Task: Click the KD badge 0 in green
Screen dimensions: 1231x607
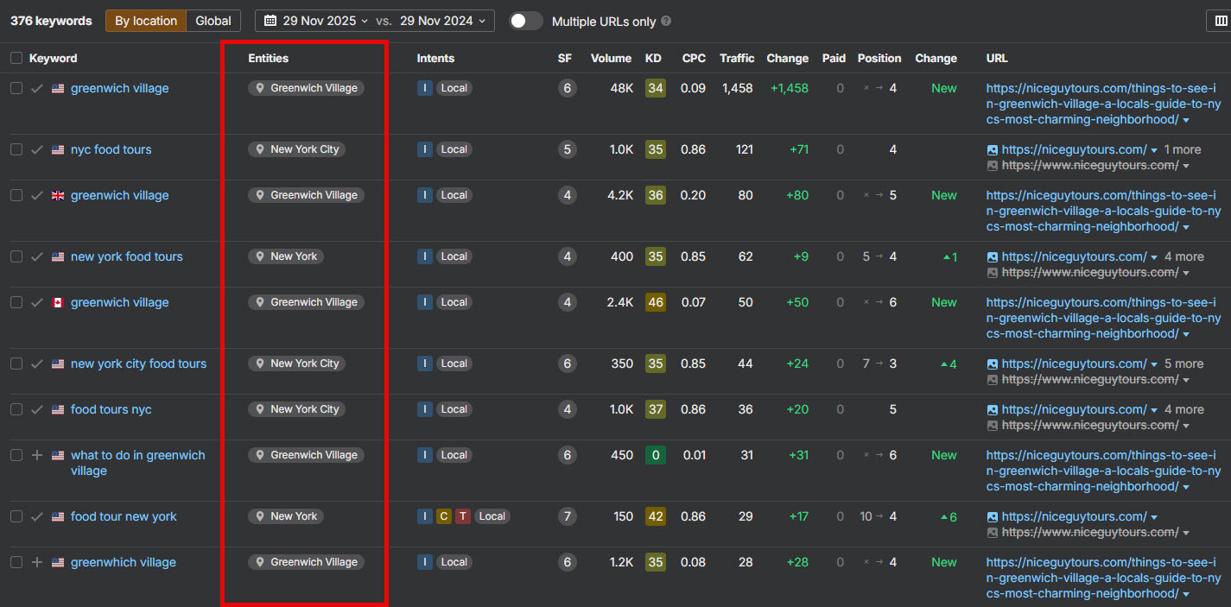Action: 655,455
